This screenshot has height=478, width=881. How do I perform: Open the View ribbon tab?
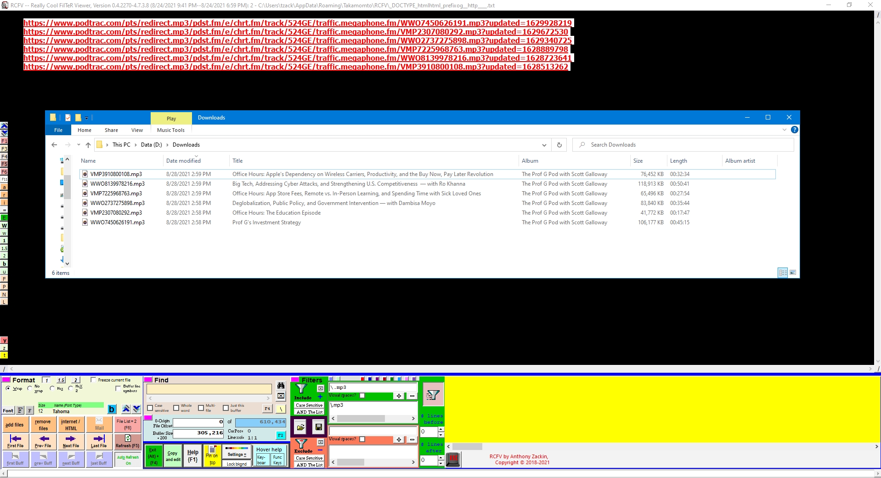(x=137, y=130)
